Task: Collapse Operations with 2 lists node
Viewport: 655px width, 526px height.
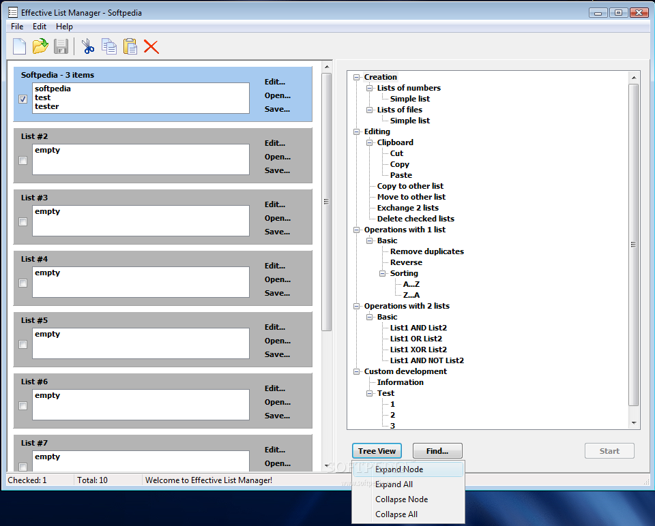Action: coord(356,306)
